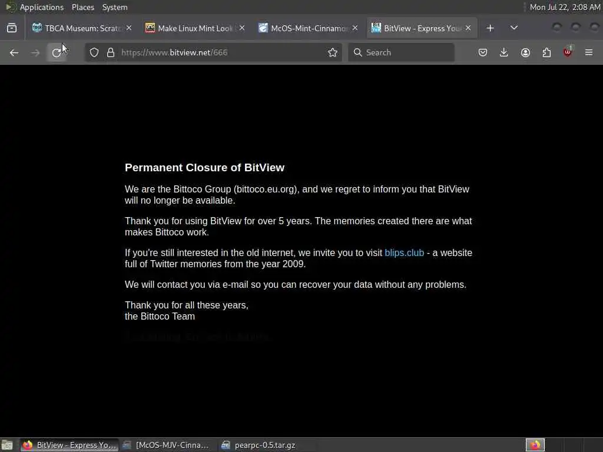Open the Firefox View icon

point(12,28)
